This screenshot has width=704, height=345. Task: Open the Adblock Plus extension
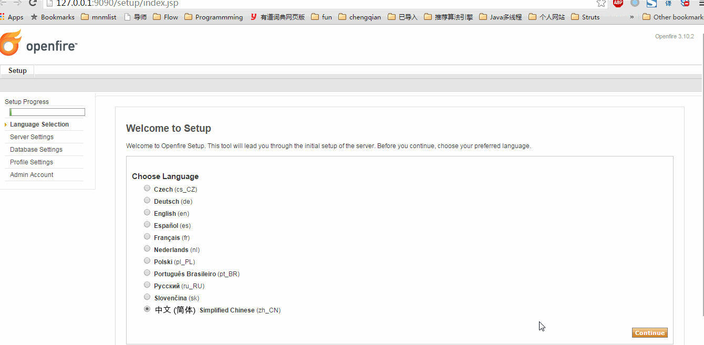click(618, 3)
